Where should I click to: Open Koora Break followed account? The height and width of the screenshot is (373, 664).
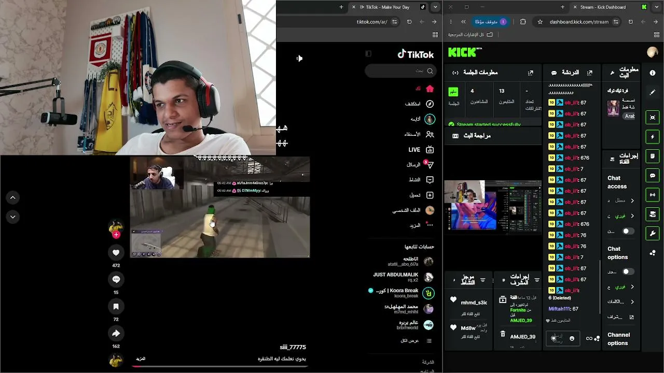click(x=401, y=293)
